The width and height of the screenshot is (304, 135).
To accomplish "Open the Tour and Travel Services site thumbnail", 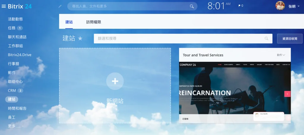I will coord(235,88).
